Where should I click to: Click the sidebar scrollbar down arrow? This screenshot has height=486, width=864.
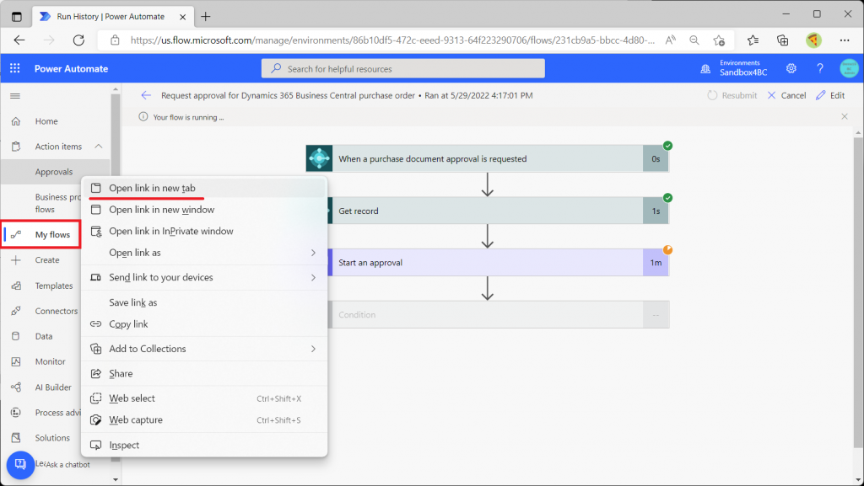click(115, 479)
